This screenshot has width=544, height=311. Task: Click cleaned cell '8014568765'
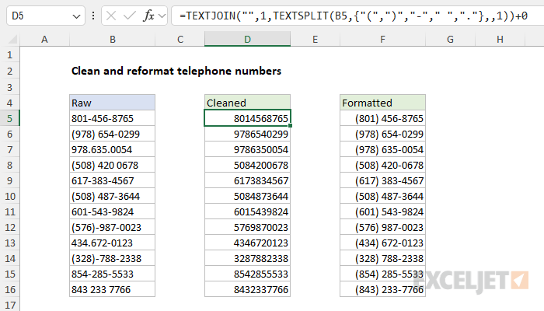[x=247, y=118]
